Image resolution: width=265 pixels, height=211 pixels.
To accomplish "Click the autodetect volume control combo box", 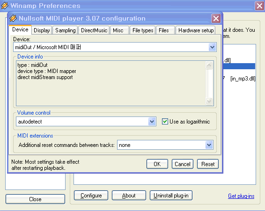I will pyautogui.click(x=86, y=122).
